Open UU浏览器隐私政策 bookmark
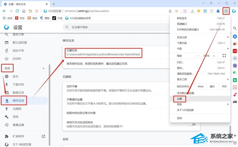 [x=78, y=18]
